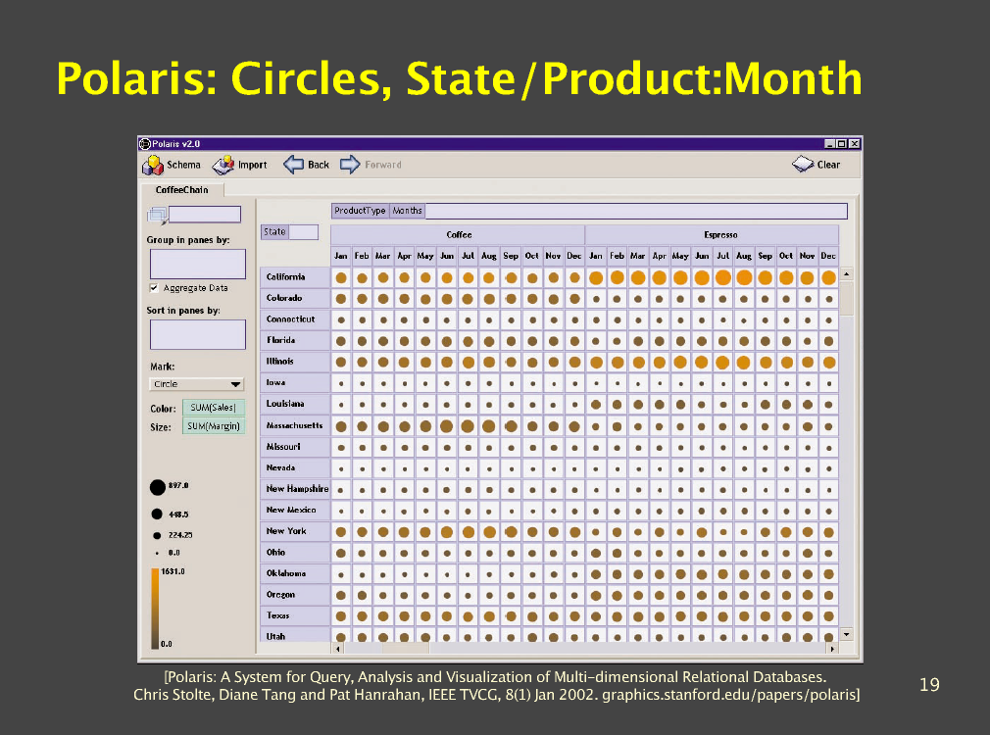
Task: Click the 1631.0 color legend value
Action: [173, 571]
